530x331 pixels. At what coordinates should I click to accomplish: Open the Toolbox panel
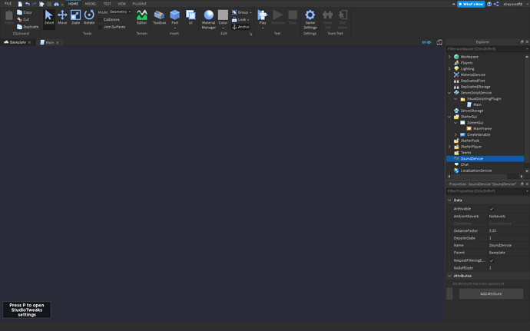coord(159,17)
